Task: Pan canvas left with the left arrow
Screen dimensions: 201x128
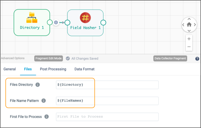Action: click(x=183, y=25)
